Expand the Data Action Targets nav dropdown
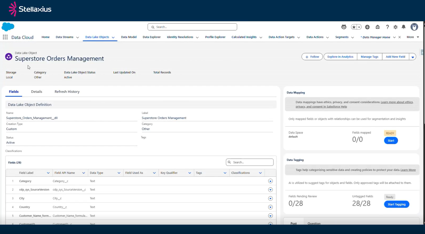 tap(299, 38)
